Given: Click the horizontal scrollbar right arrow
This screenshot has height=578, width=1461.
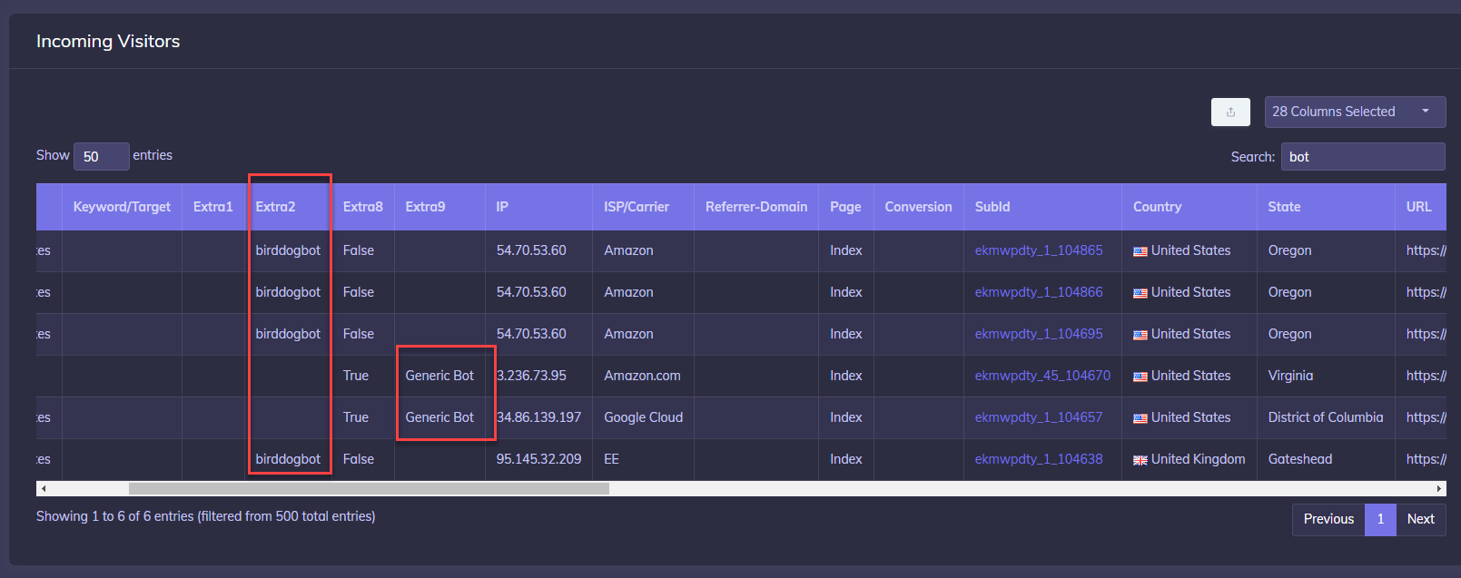Looking at the screenshot, I should pos(1439,489).
